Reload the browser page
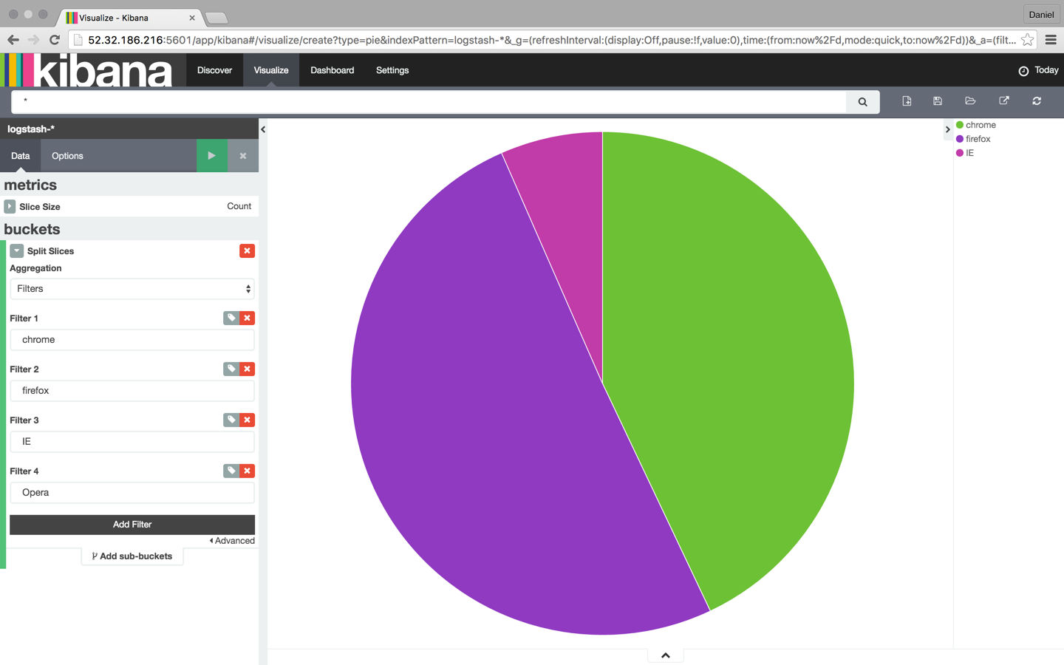The image size is (1064, 665). (55, 40)
